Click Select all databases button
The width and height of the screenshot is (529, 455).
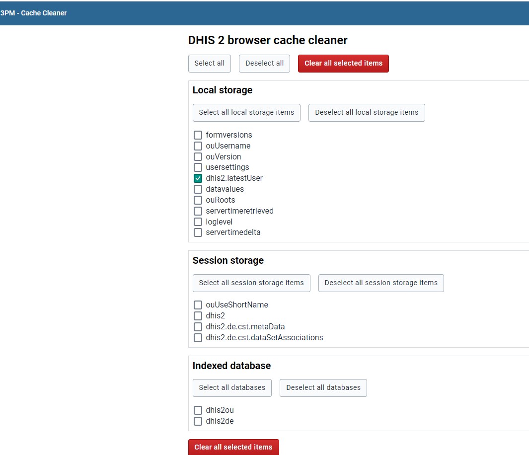(232, 388)
